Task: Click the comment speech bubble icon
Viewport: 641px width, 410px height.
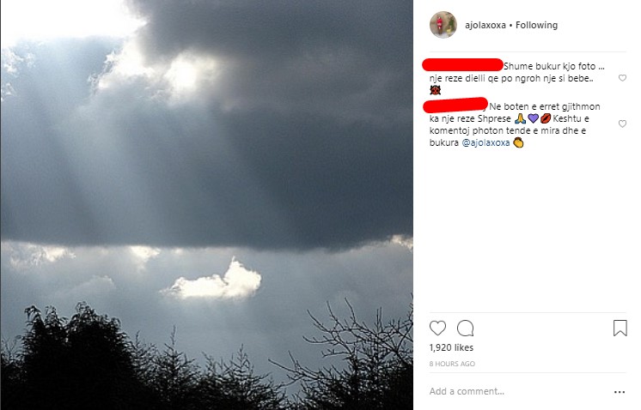Action: click(x=465, y=328)
